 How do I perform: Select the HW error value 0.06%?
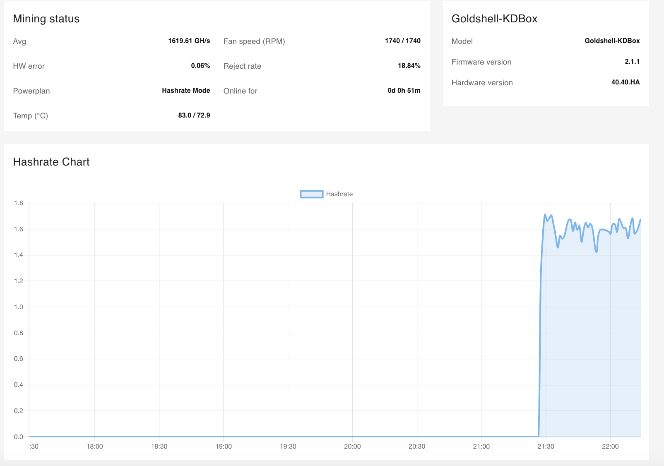[x=200, y=65]
